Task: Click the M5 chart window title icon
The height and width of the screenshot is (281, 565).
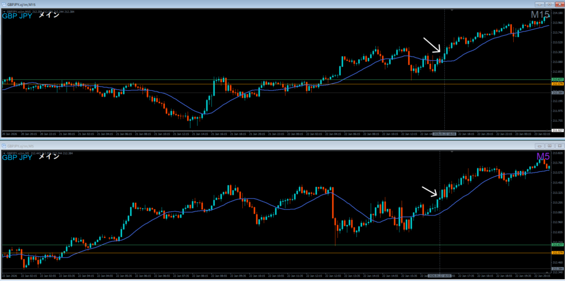Action: point(4,147)
